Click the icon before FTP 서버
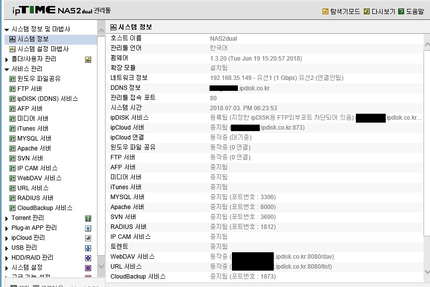Viewport: 430px width, 287px height. tap(12, 89)
